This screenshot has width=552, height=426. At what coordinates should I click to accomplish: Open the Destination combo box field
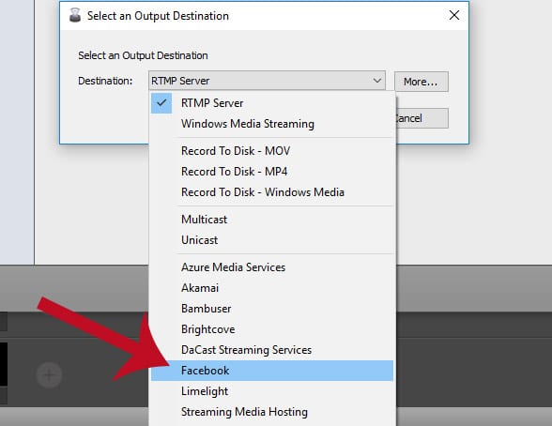[x=267, y=81]
